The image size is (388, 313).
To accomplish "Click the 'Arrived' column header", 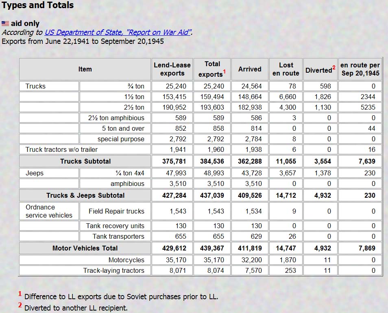I will pos(250,69).
